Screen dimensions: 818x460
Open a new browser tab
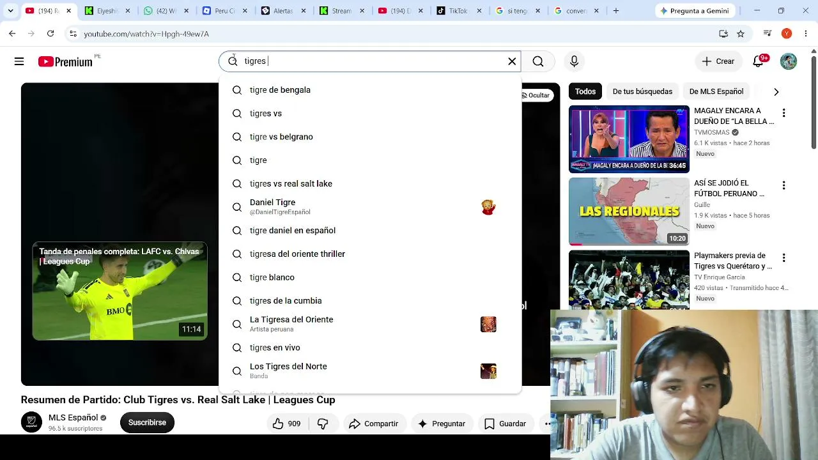coord(616,11)
